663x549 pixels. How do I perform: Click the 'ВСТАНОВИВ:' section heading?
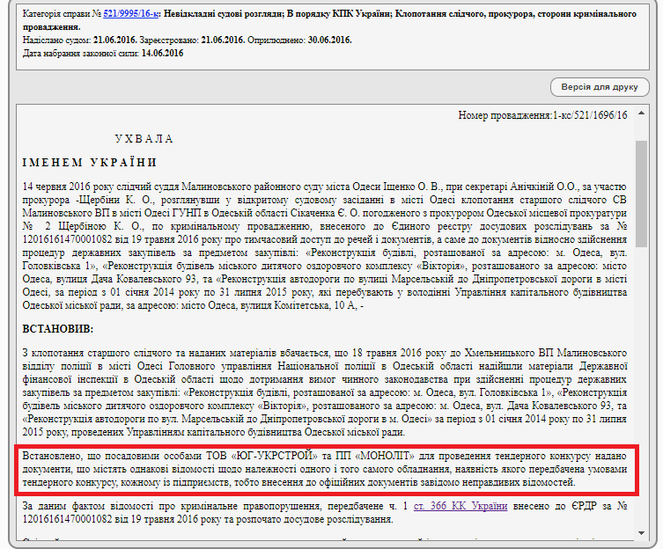pyautogui.click(x=57, y=328)
